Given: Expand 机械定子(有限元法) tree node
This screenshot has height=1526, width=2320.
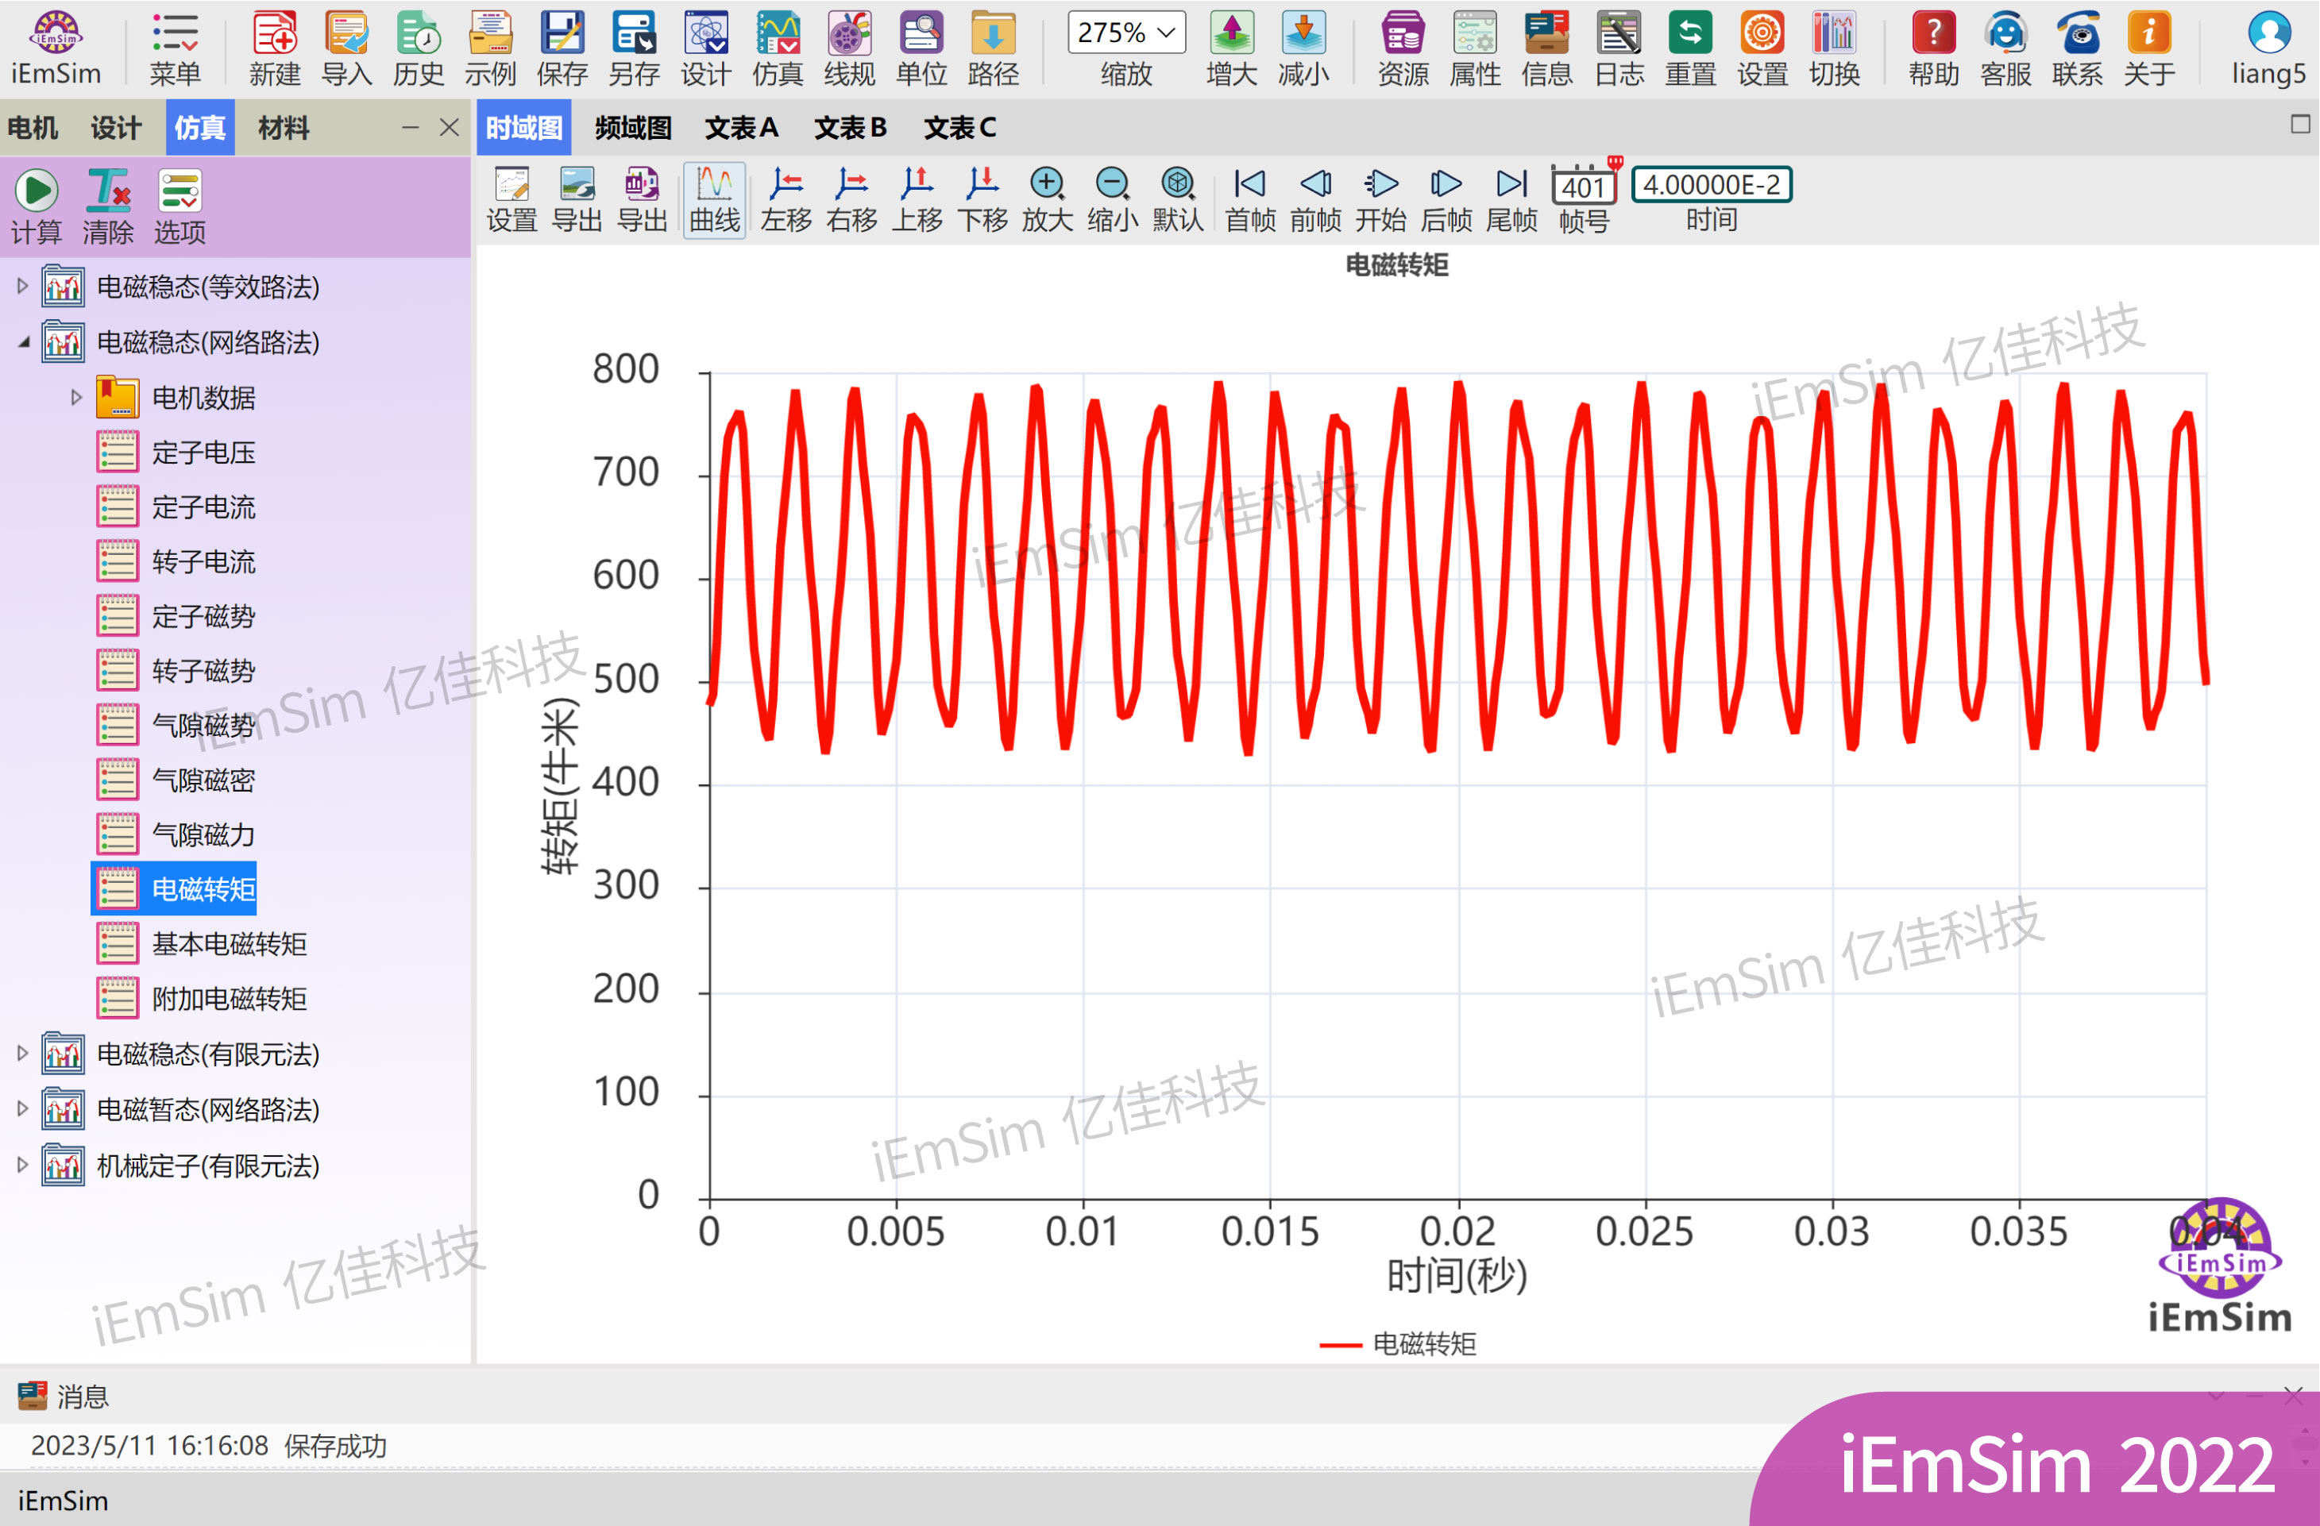Looking at the screenshot, I should [22, 1165].
